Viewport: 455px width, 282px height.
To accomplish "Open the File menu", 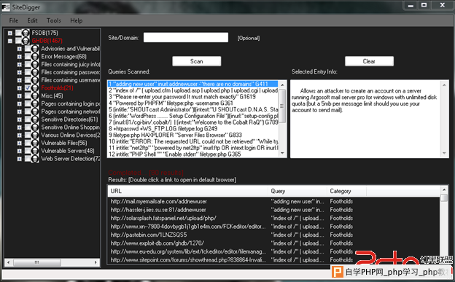I will [x=14, y=20].
